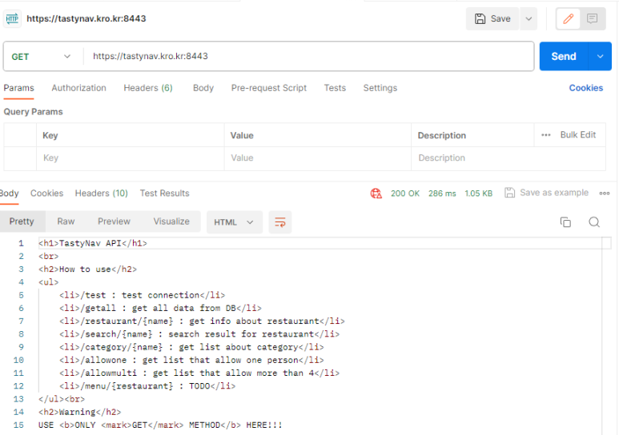This screenshot has height=435, width=619.
Task: Click line 1 TastyNav API heading
Action: [x=93, y=243]
